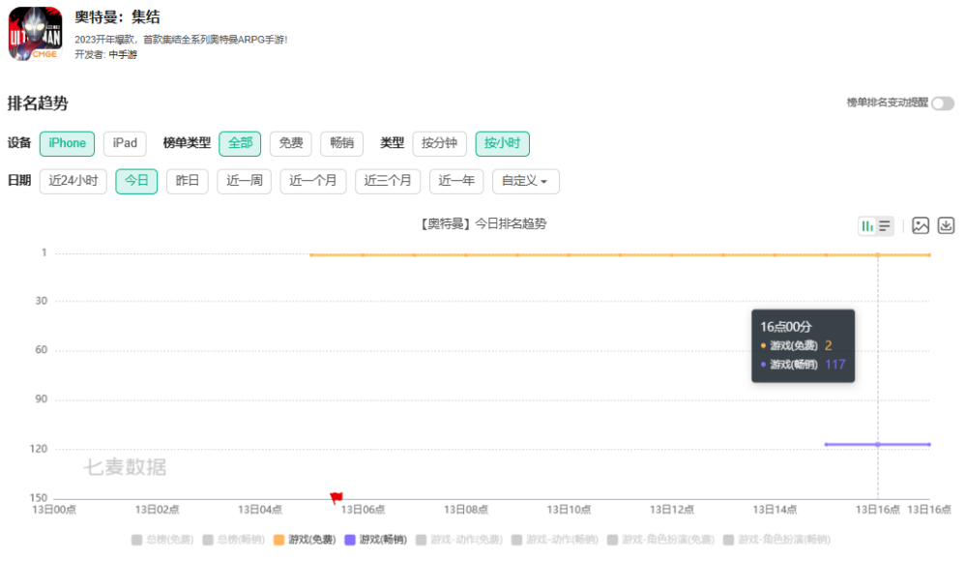Switch to chart view icon
The width and height of the screenshot is (966, 561).
pos(867,226)
